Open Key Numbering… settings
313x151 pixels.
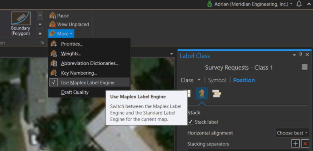coord(89,73)
